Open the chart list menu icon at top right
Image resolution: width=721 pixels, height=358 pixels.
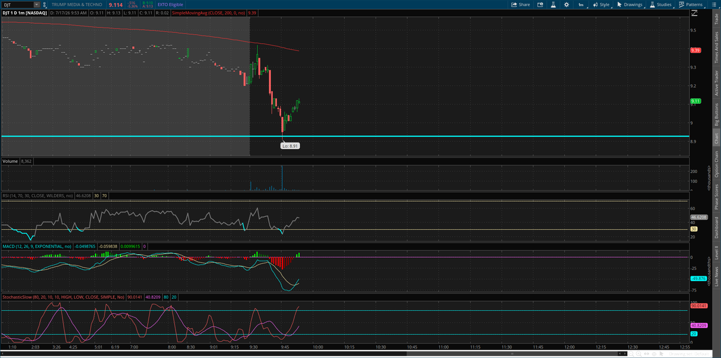click(714, 4)
